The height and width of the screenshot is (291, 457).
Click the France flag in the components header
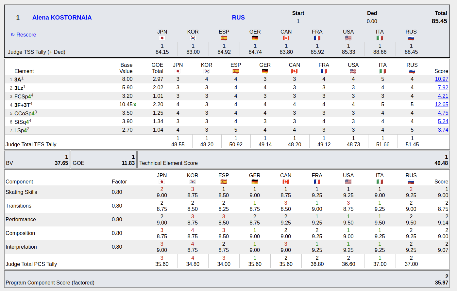(317, 182)
